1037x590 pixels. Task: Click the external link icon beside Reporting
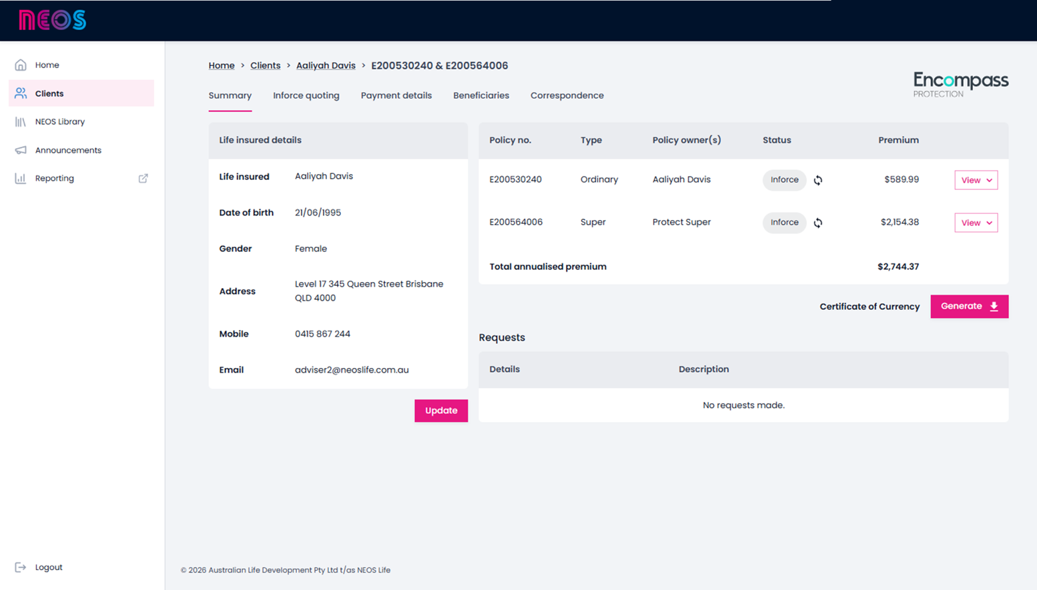pyautogui.click(x=143, y=179)
